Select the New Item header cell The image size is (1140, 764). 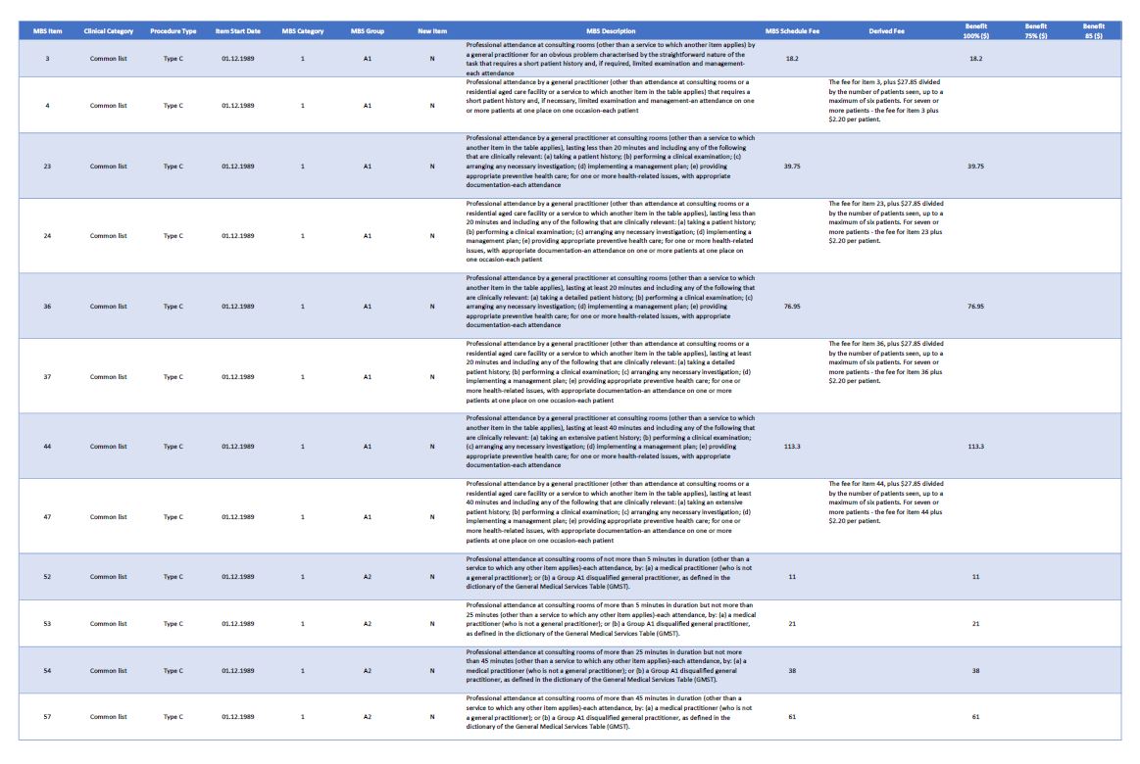coord(432,31)
